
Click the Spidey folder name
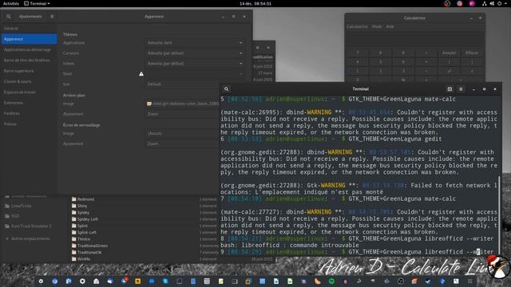[x=83, y=213]
